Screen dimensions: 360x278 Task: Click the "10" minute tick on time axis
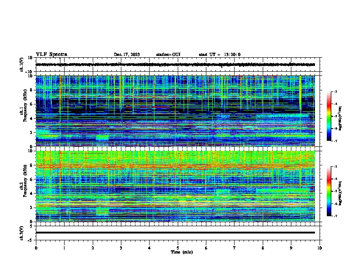point(320,248)
